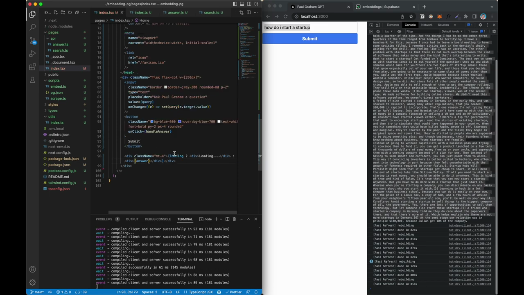
Task: Maximize the terminal panel with chevron up
Action: tap(248, 219)
